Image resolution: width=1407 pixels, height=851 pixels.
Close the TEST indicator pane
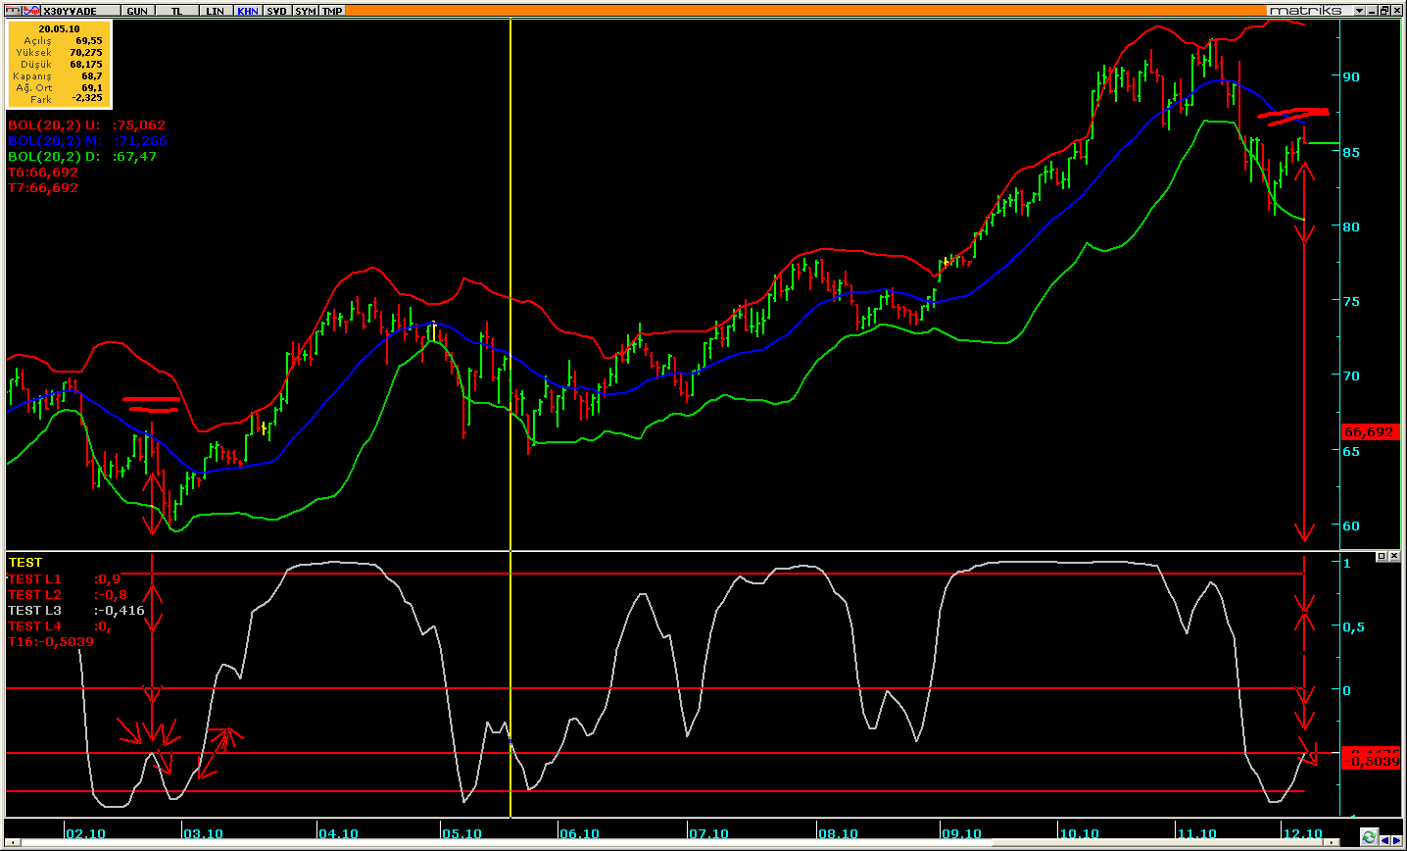(x=1394, y=557)
